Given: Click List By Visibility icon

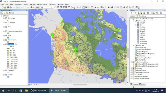Looking at the screenshot, I should click(x=7, y=13).
